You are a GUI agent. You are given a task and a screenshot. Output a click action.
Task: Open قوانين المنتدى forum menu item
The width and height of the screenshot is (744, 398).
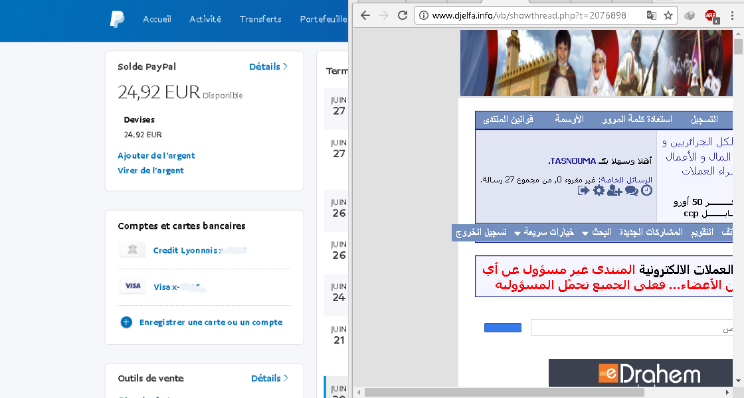(x=508, y=119)
